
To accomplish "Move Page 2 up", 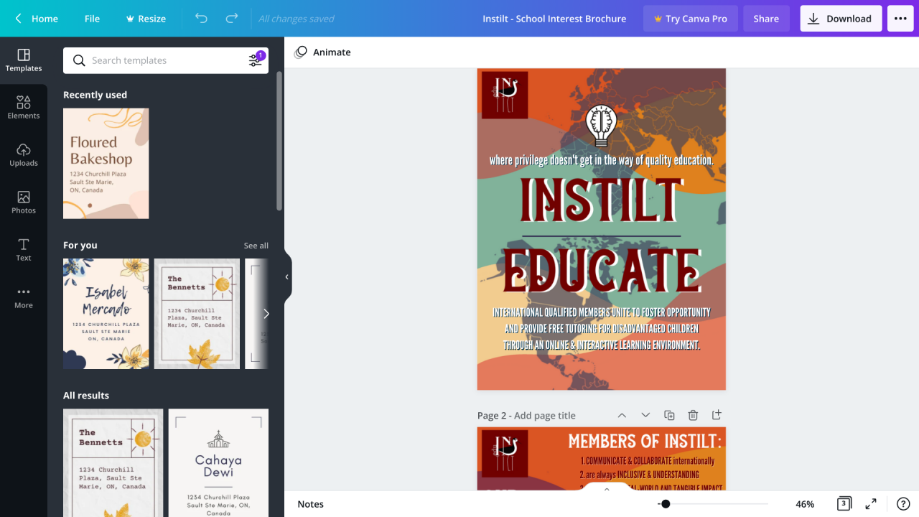I will coord(622,415).
